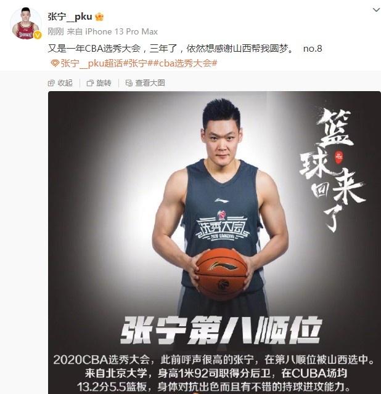This screenshot has width=381, height=394.
Task: Click the rotate image icon
Action: [90, 83]
